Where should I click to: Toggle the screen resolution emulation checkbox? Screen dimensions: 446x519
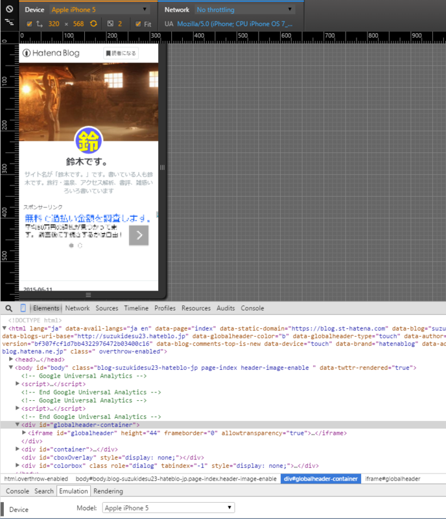(x=29, y=24)
